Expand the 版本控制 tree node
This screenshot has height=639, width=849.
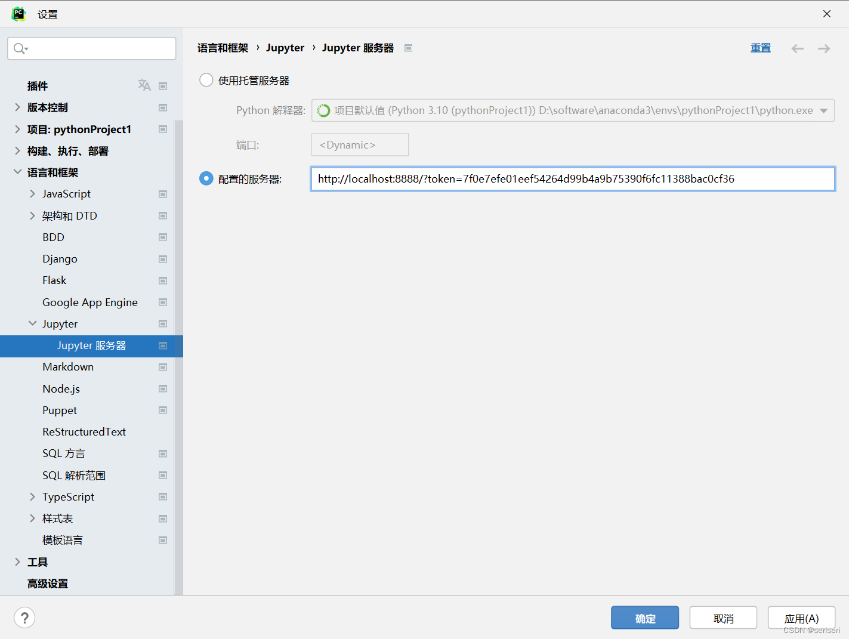(x=17, y=107)
